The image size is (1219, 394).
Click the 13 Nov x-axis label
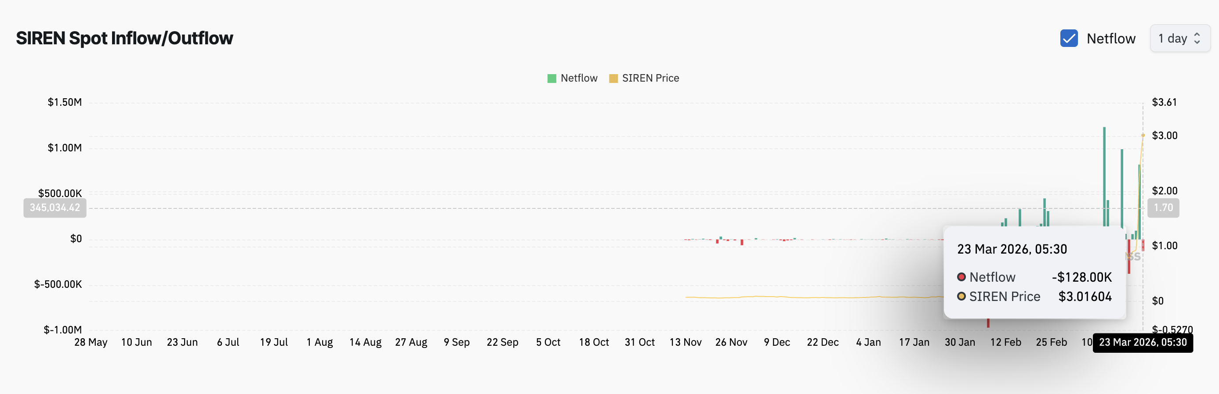685,343
